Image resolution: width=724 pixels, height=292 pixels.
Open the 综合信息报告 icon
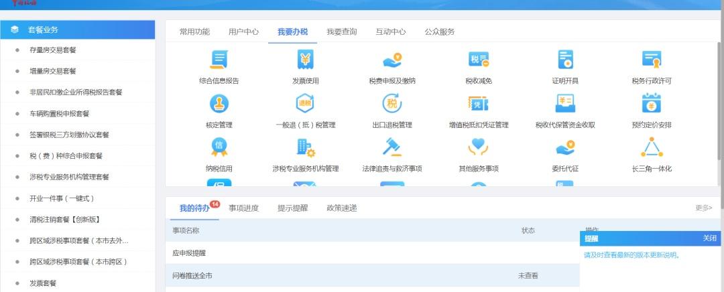(219, 60)
